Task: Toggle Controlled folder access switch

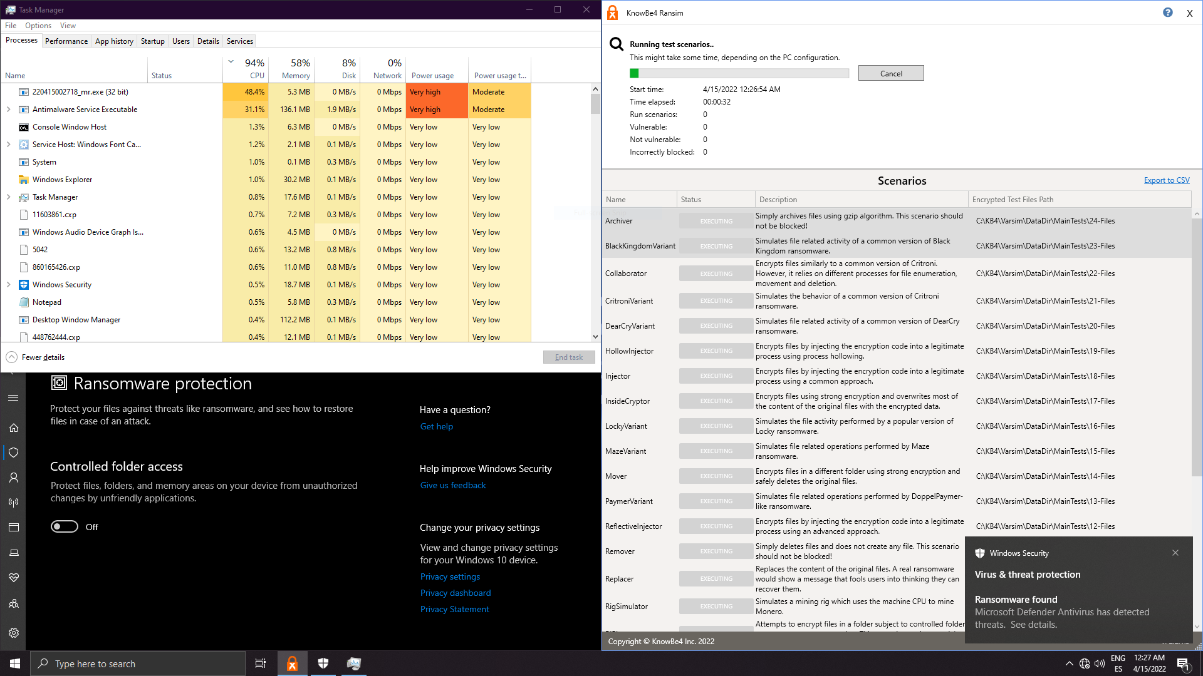Action: point(65,527)
